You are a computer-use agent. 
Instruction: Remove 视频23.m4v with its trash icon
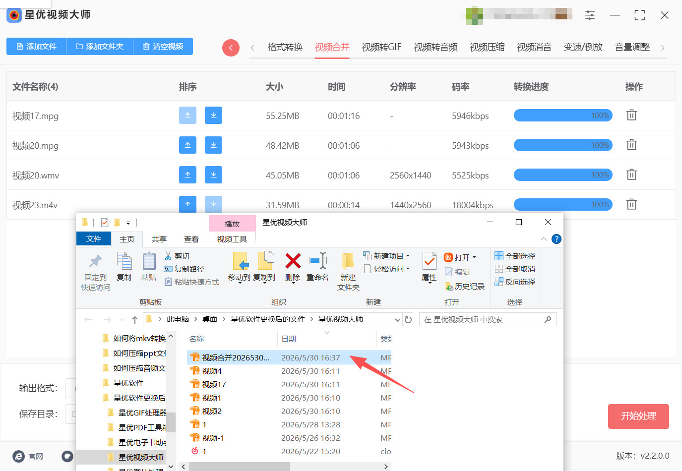click(x=631, y=204)
